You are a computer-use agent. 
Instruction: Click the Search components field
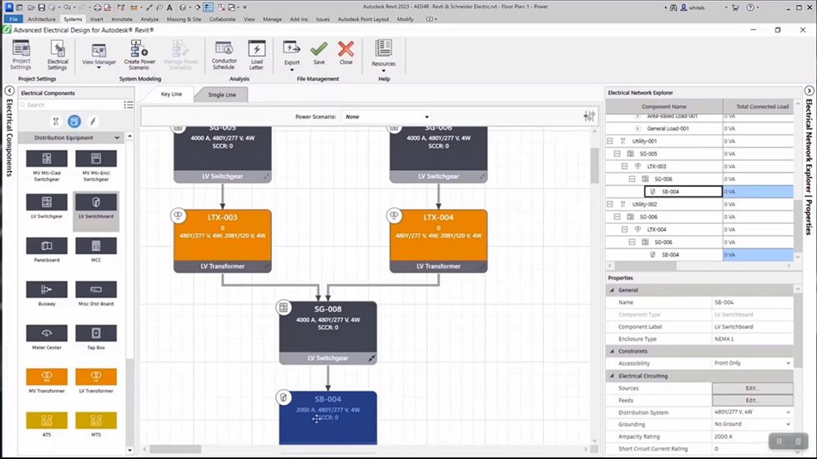(70, 105)
